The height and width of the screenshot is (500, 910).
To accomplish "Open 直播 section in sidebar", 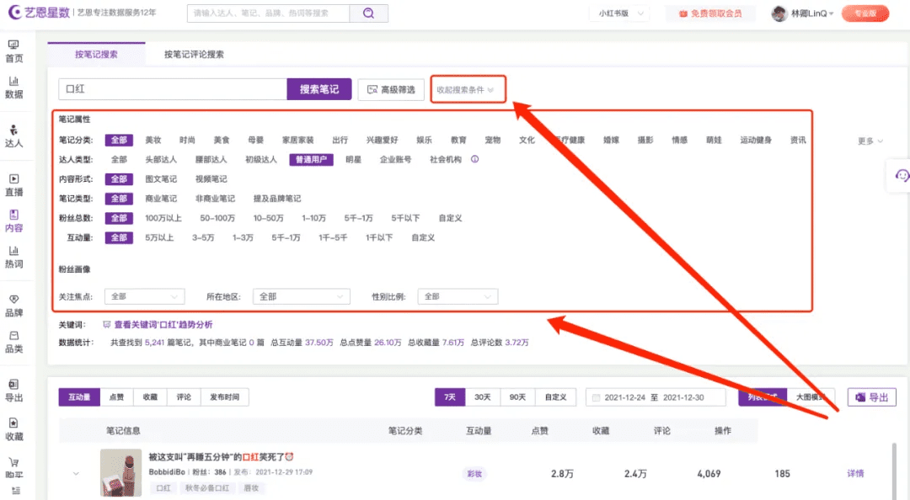I will (14, 185).
